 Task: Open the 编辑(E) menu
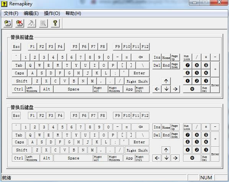31,13
